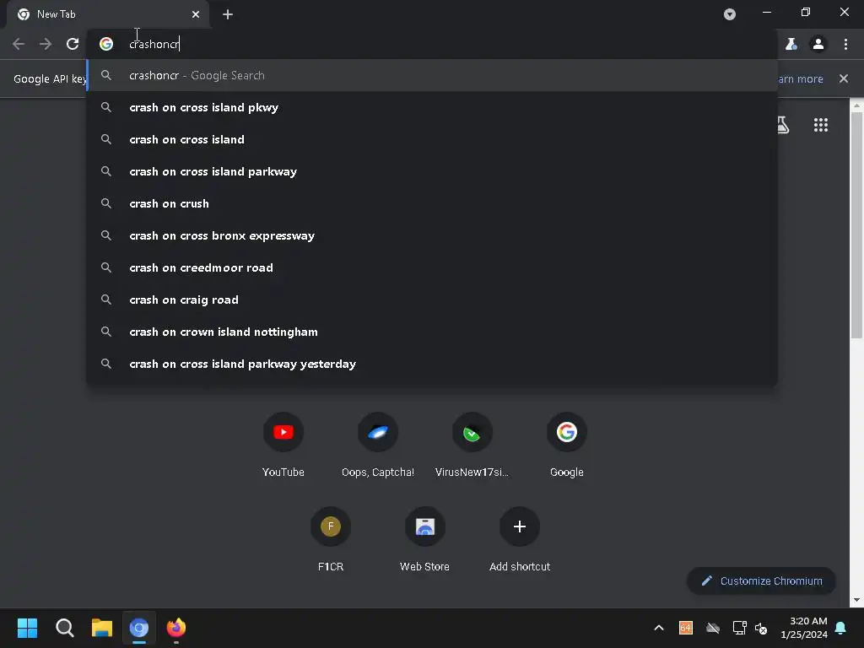Image resolution: width=864 pixels, height=648 pixels.
Task: Open the notifications bell icon
Action: point(840,628)
